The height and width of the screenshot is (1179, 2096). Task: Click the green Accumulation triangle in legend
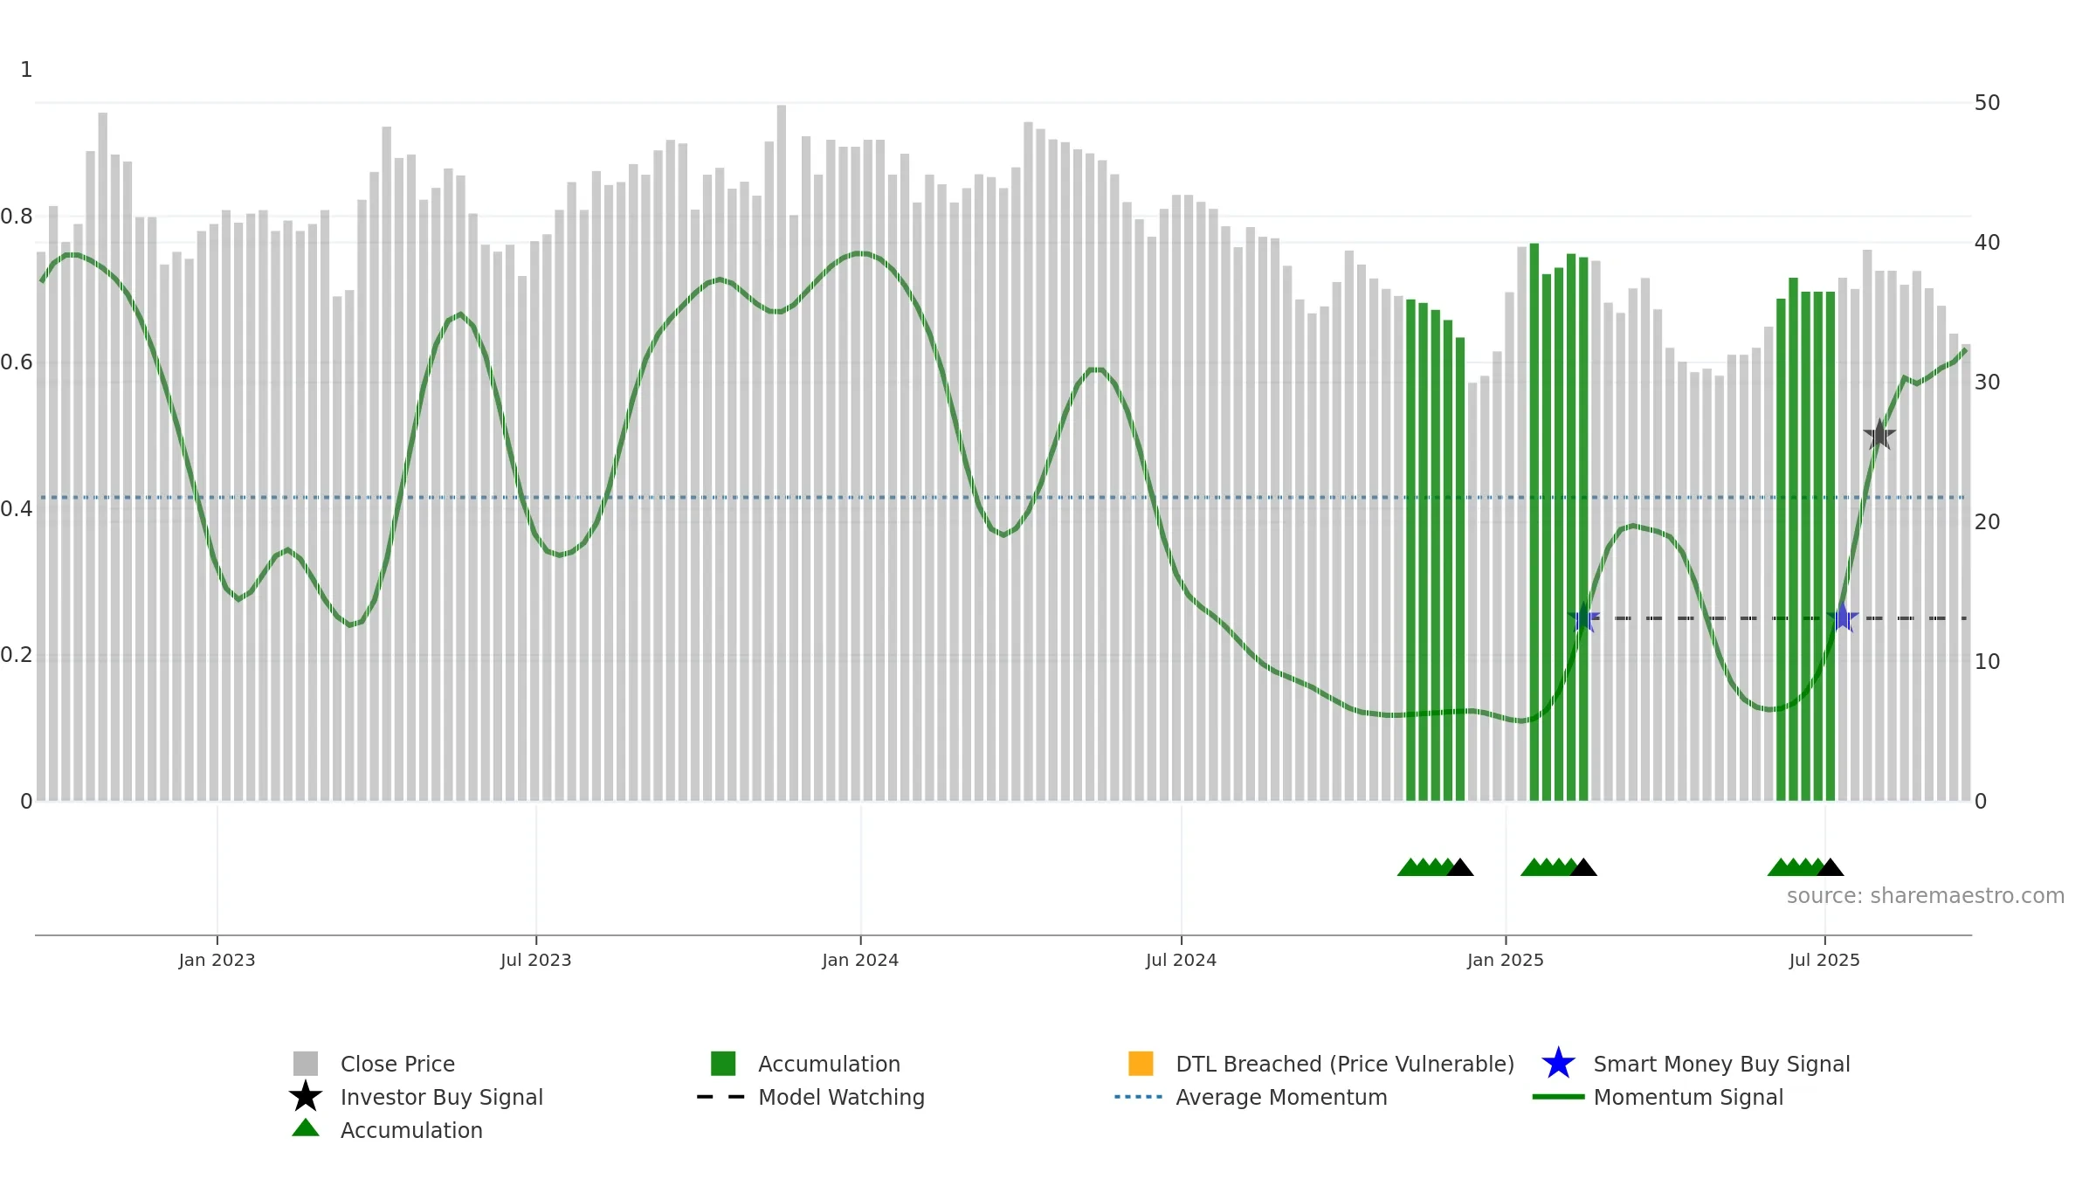click(x=306, y=1128)
